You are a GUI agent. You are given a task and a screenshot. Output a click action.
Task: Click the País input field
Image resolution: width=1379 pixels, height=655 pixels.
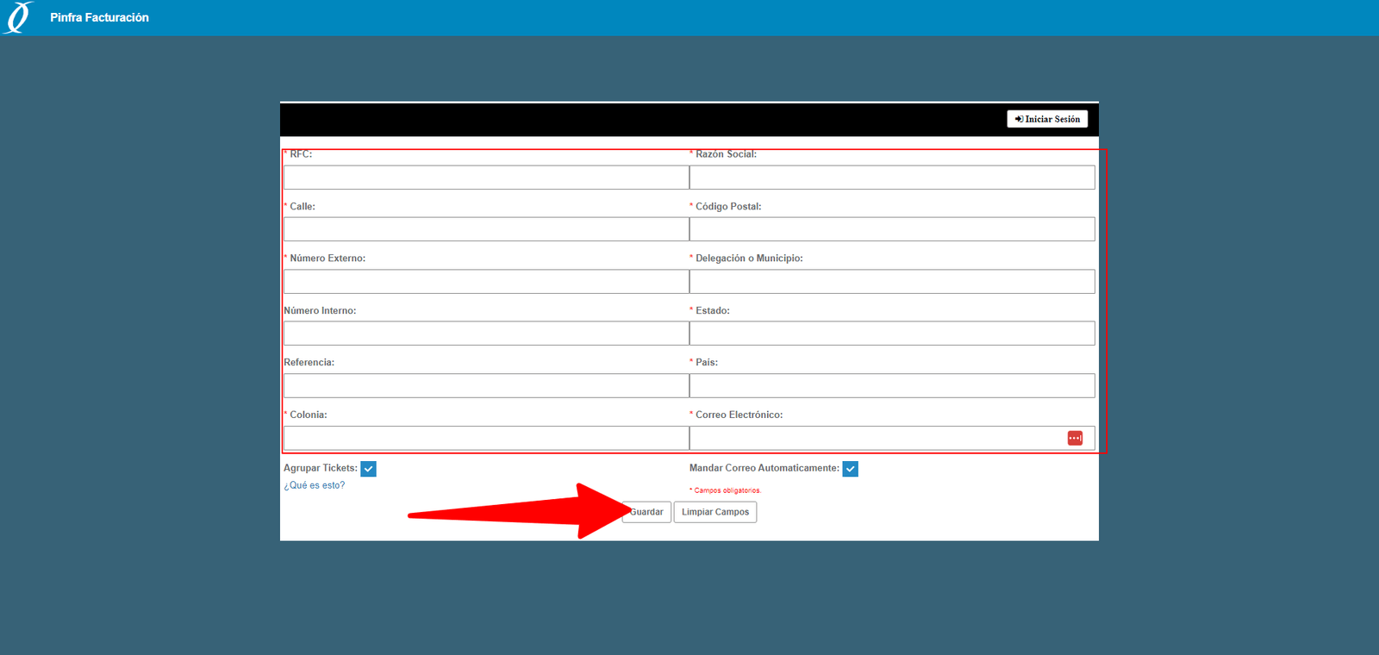point(892,385)
